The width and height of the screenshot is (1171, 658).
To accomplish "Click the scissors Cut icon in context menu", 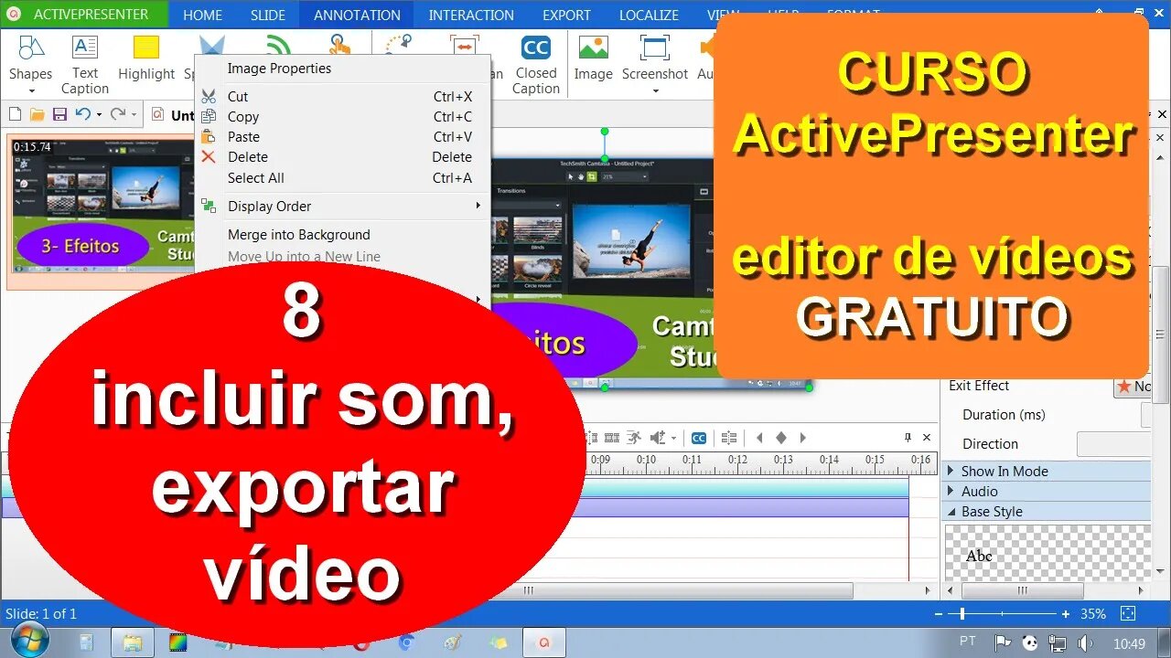I will (209, 96).
